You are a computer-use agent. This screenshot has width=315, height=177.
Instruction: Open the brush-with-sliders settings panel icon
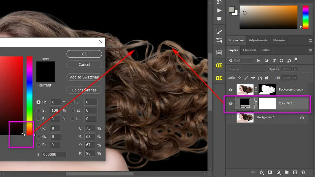click(x=219, y=40)
